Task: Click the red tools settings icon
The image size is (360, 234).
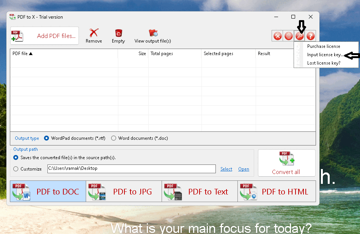Action: pyautogui.click(x=278, y=36)
